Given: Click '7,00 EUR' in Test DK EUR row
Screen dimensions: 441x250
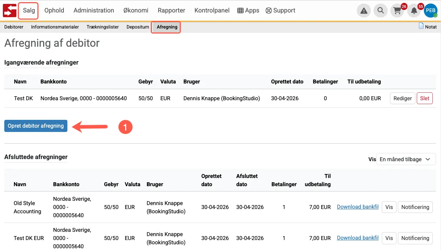Looking at the screenshot, I should pos(320,238).
